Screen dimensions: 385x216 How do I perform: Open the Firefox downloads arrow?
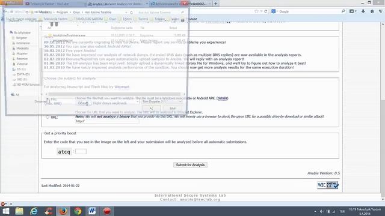pos(363,11)
